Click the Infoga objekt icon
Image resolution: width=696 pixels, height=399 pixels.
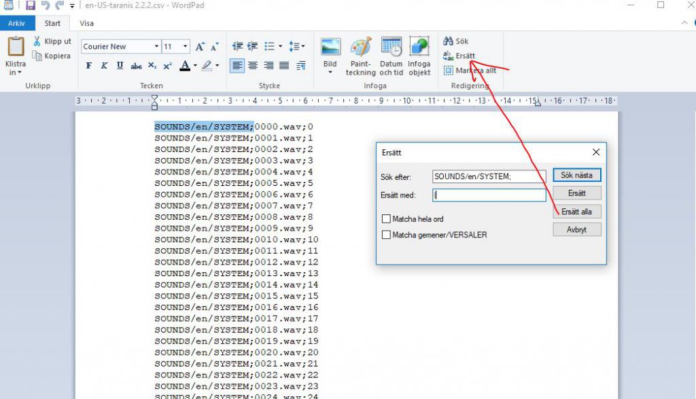pyautogui.click(x=419, y=56)
